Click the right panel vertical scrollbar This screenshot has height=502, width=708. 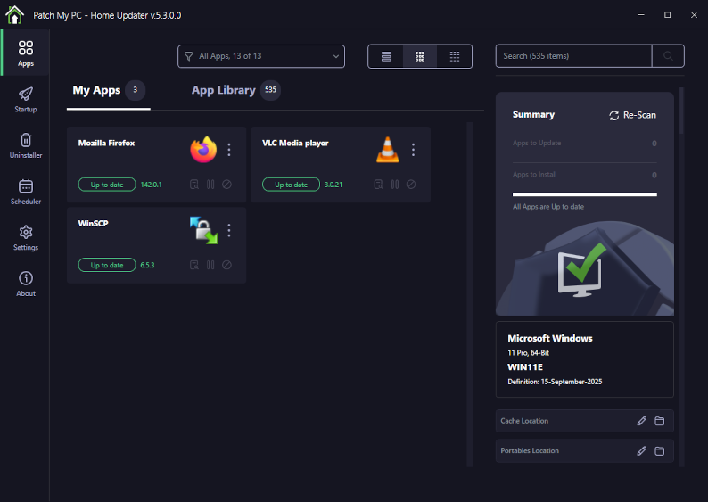tap(681, 111)
